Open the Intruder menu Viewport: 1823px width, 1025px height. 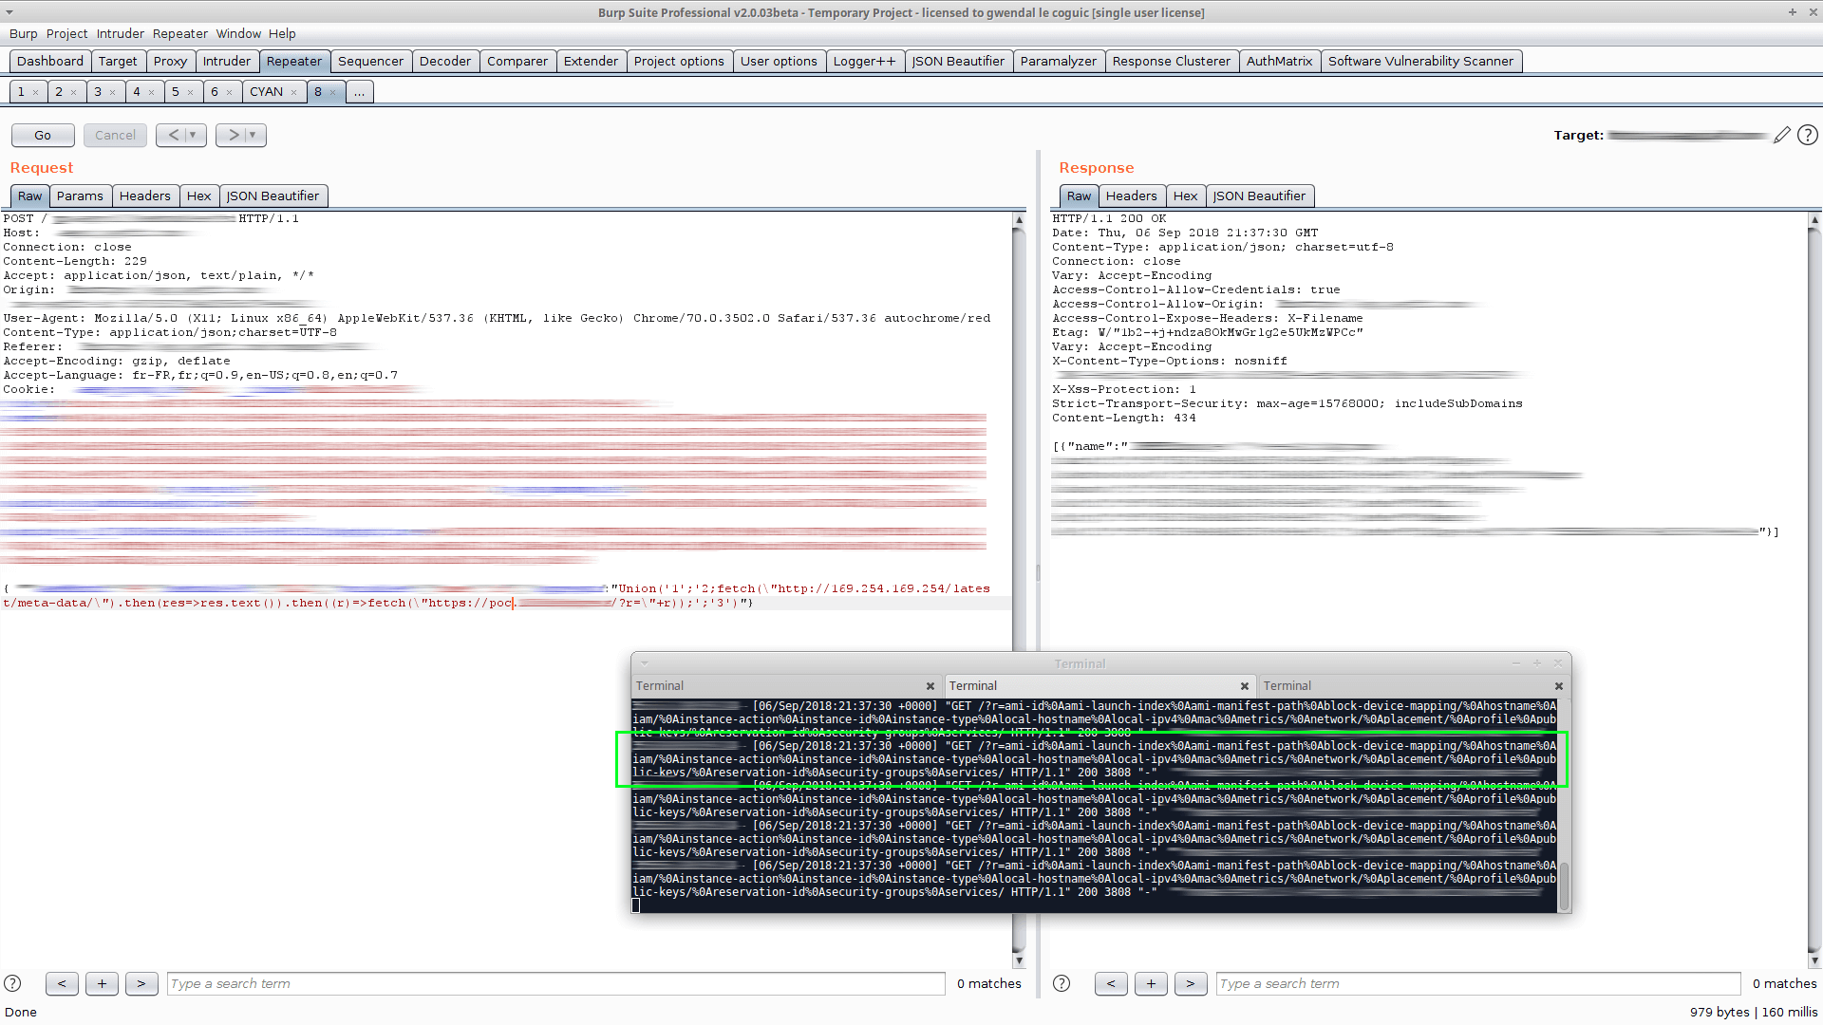(x=121, y=33)
